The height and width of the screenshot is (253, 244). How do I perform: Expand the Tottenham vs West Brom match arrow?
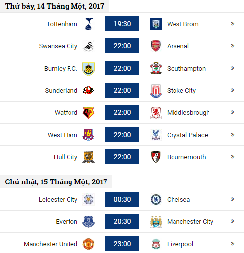coord(232,24)
